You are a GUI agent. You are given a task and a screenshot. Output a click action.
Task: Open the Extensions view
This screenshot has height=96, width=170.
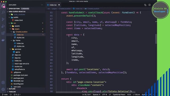(3, 33)
